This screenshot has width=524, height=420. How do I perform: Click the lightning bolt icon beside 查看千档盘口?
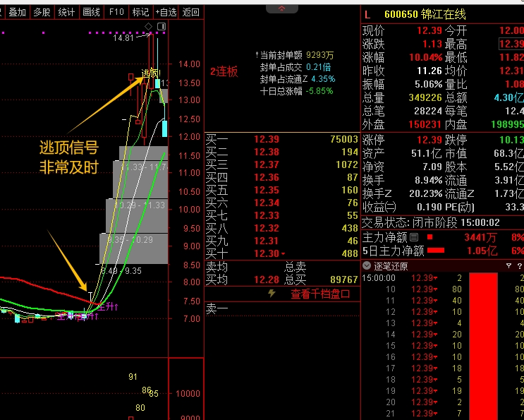(x=272, y=294)
